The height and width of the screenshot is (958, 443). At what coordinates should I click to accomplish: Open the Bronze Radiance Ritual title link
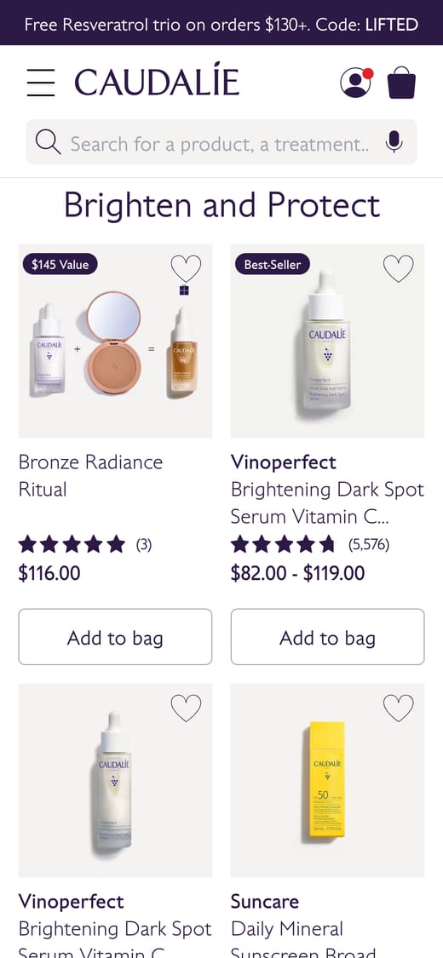click(90, 475)
